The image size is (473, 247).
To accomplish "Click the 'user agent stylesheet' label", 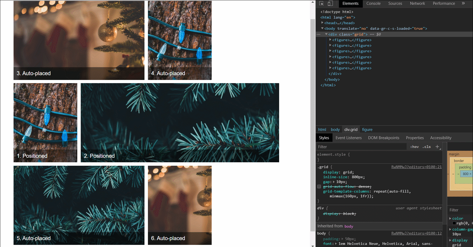I will [419, 208].
